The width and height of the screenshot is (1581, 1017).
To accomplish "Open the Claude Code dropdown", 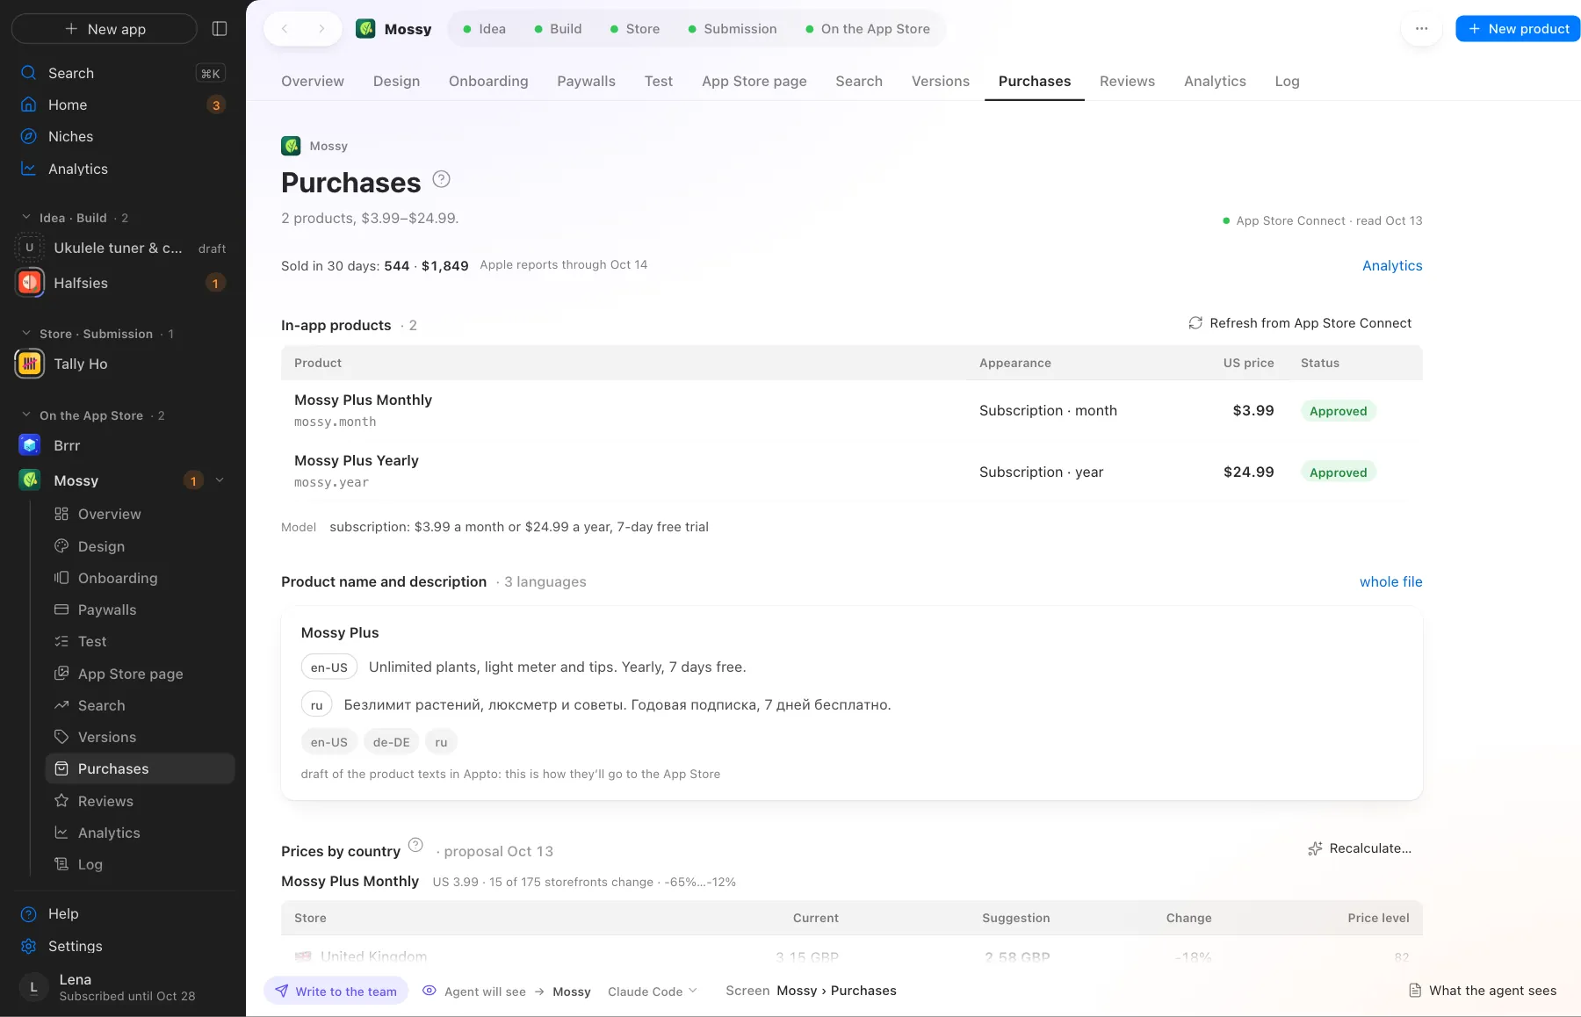I will (653, 991).
